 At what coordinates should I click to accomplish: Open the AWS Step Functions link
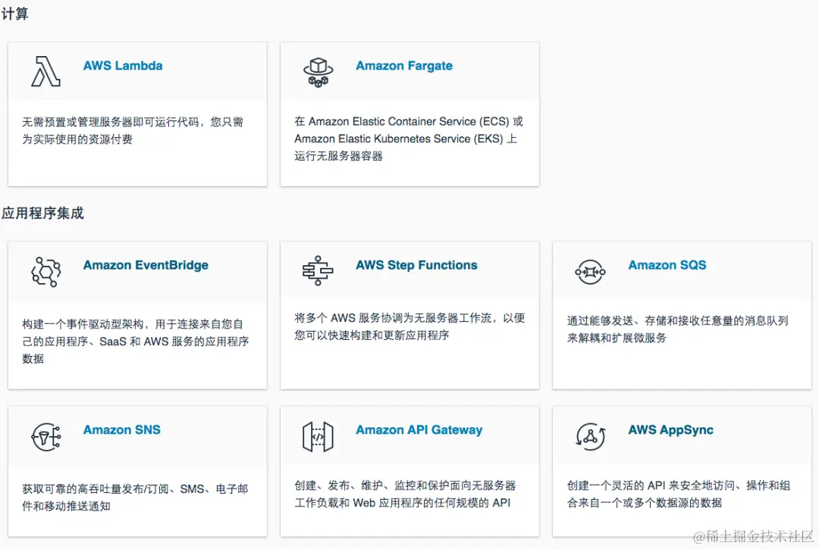tap(416, 265)
